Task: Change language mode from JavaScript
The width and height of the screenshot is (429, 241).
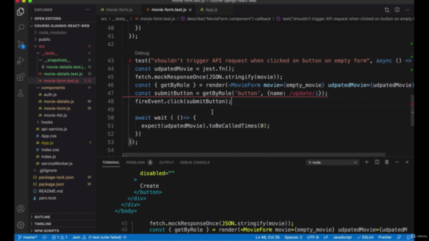Action: [x=343, y=238]
